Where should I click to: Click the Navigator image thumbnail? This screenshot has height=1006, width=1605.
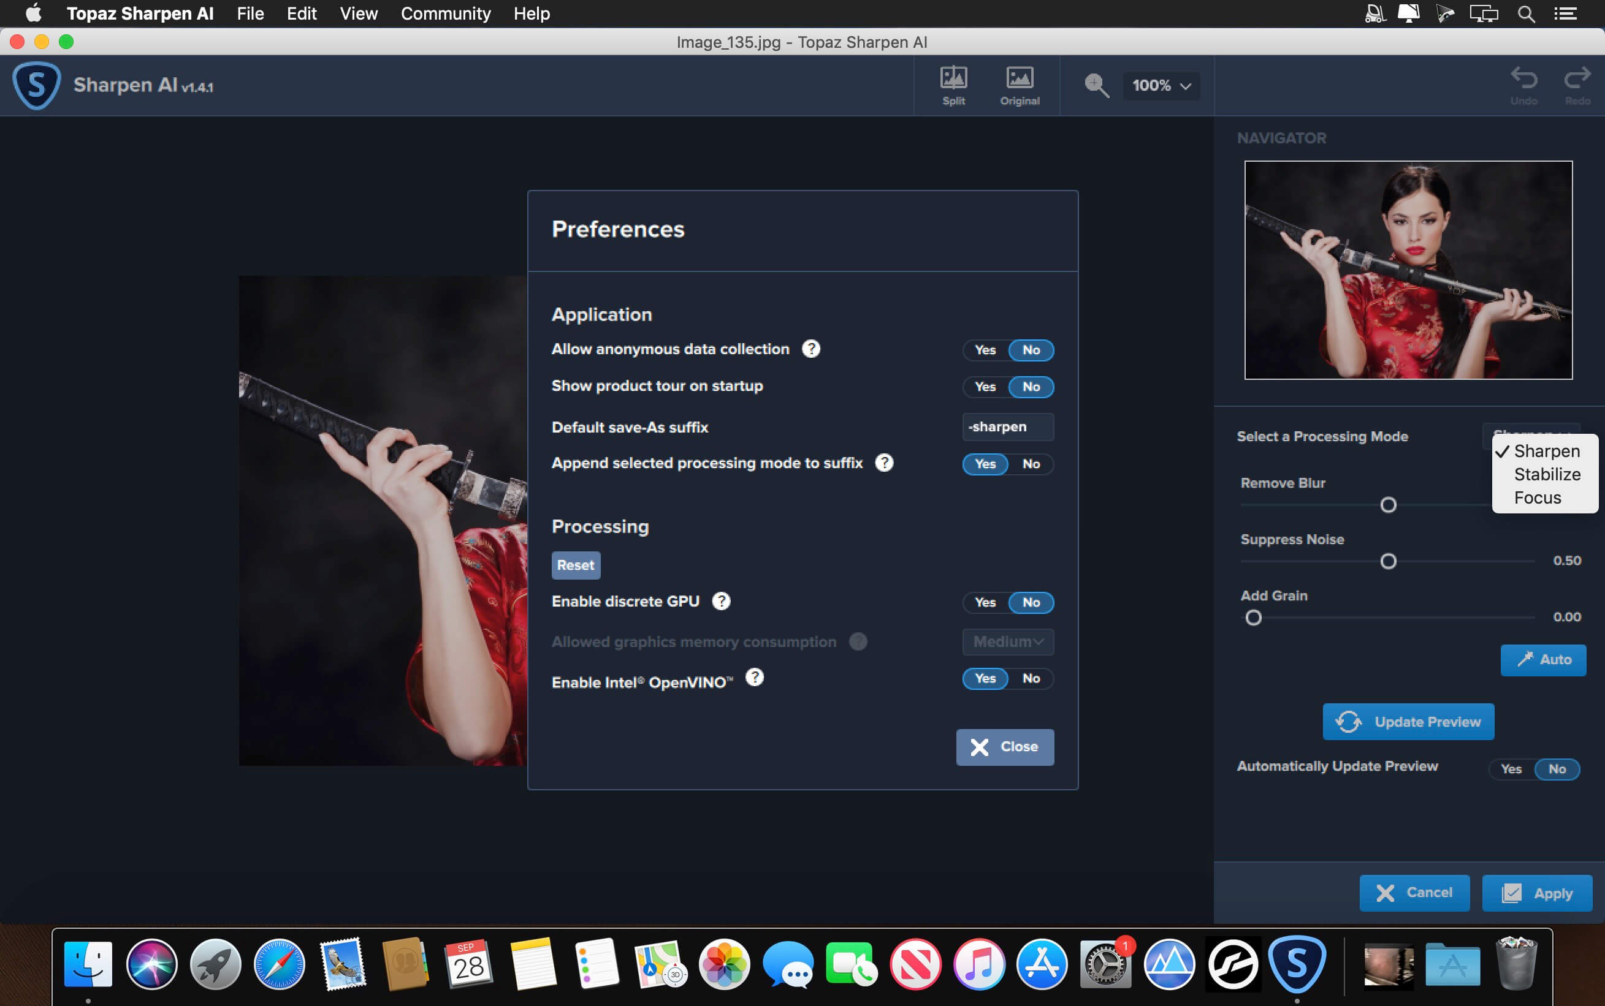pyautogui.click(x=1408, y=270)
